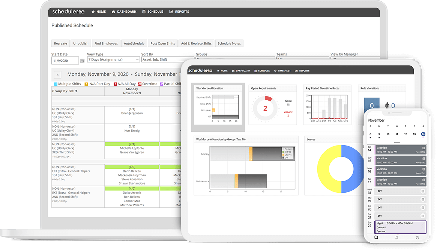Open the Start Date calendar picker icon
Image resolution: width=437 pixels, height=251 pixels.
click(82, 61)
